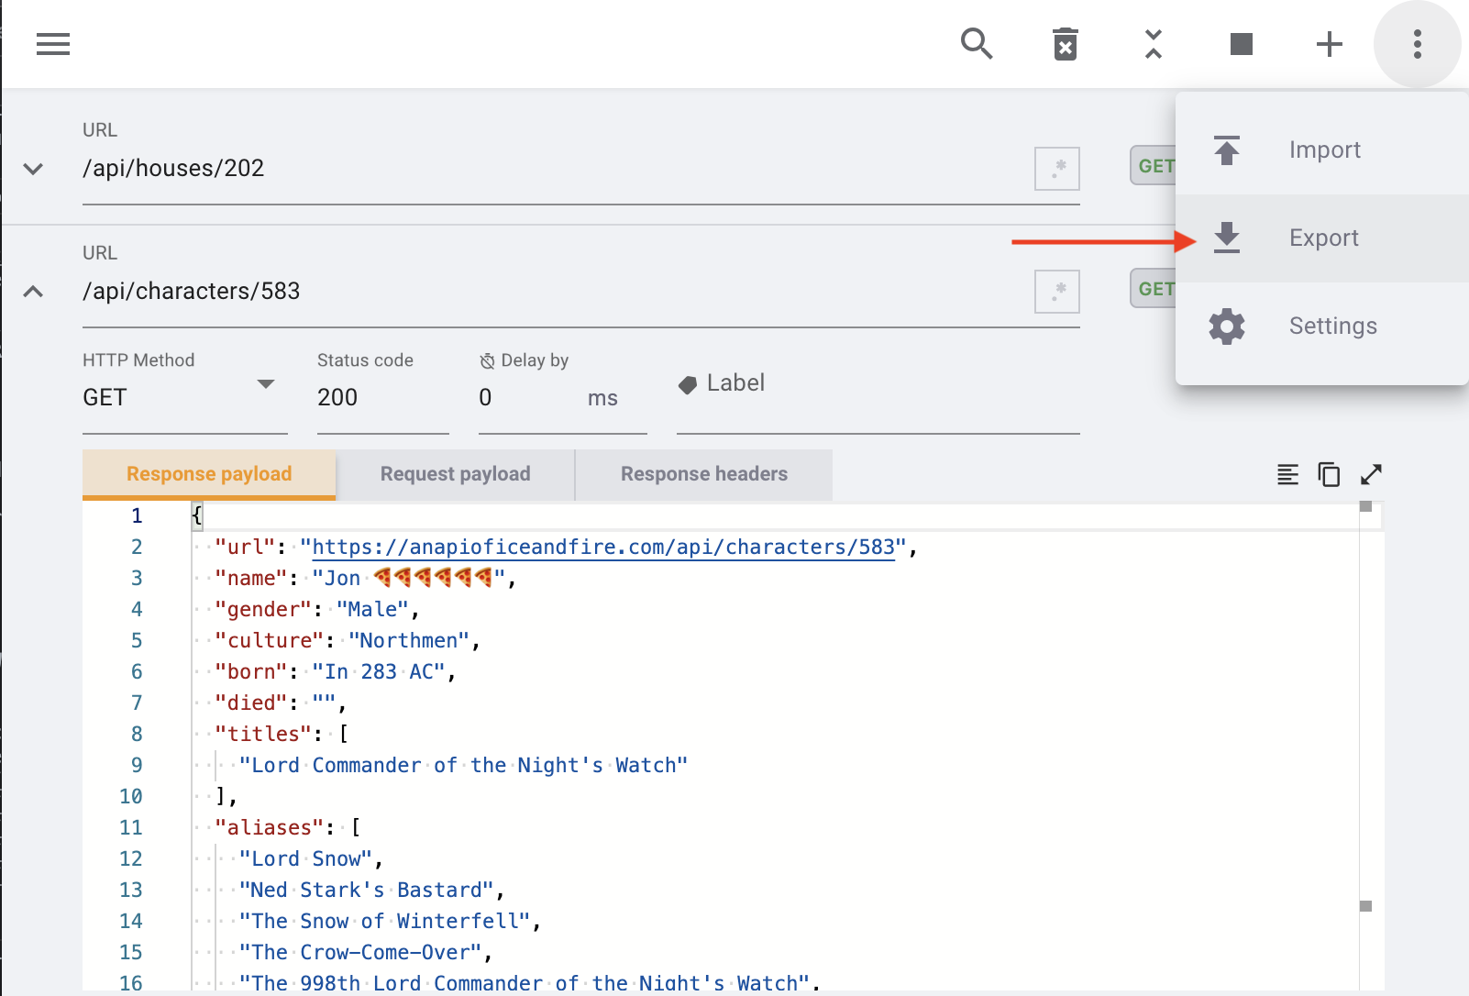
Task: Expand the /api/houses/202 mock entry
Action: 33,169
